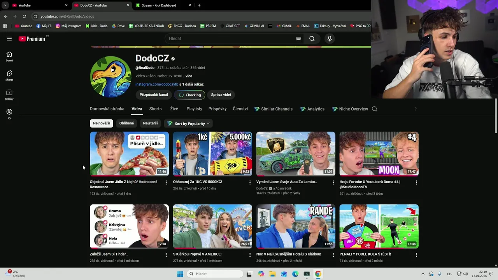Screen dimensions: 498x280
Task: Open Similar Channels tab
Action: point(273,109)
